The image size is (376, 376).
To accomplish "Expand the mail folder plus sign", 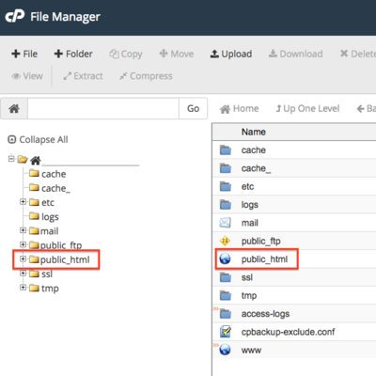I will pos(23,230).
